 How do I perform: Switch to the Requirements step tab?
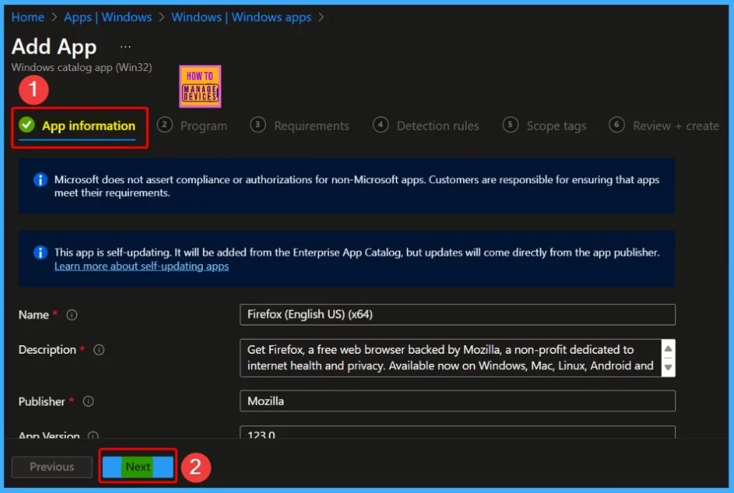300,126
